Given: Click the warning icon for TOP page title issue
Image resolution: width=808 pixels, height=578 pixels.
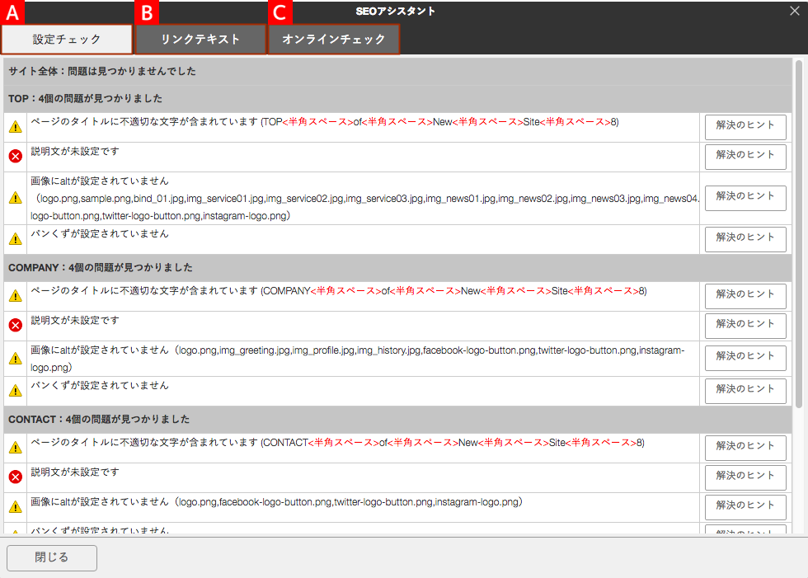Looking at the screenshot, I should coord(16,127).
